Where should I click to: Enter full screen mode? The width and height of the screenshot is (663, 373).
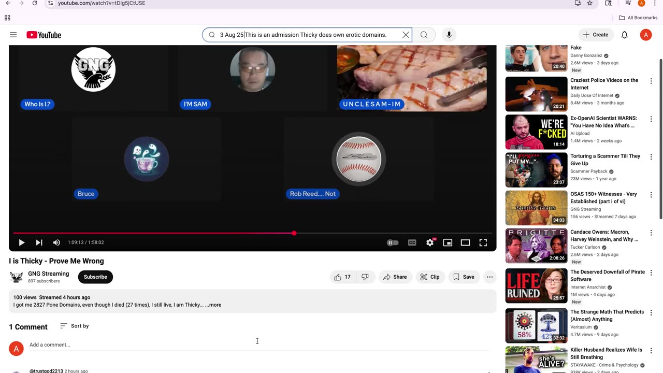(483, 242)
